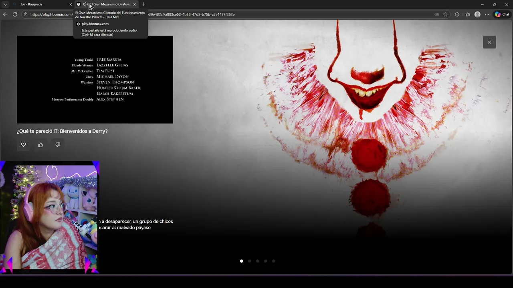Select the third carousel dot
513x288 pixels.
257,261
